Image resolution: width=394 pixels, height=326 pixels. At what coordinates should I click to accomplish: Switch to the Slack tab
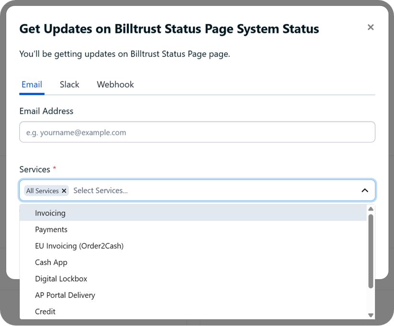pos(69,85)
